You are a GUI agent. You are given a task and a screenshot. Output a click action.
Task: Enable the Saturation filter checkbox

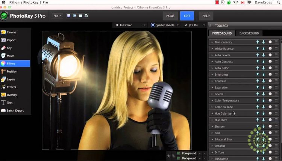coord(276,87)
